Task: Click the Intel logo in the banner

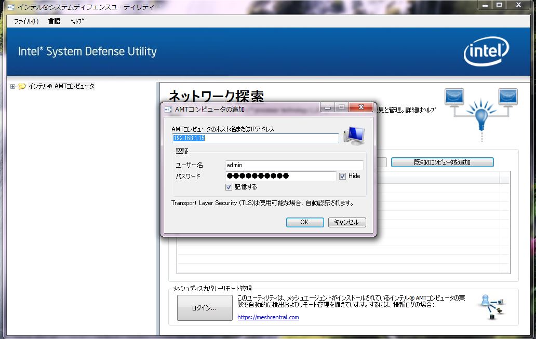Action: point(486,51)
